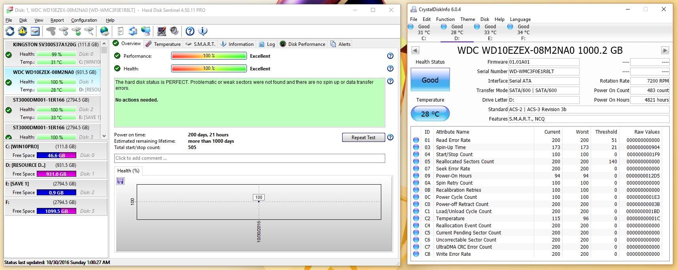Select the Health (%) chart tab

[x=128, y=171]
